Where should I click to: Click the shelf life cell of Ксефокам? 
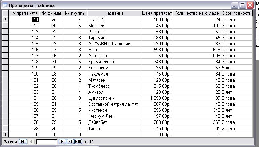click(237, 68)
